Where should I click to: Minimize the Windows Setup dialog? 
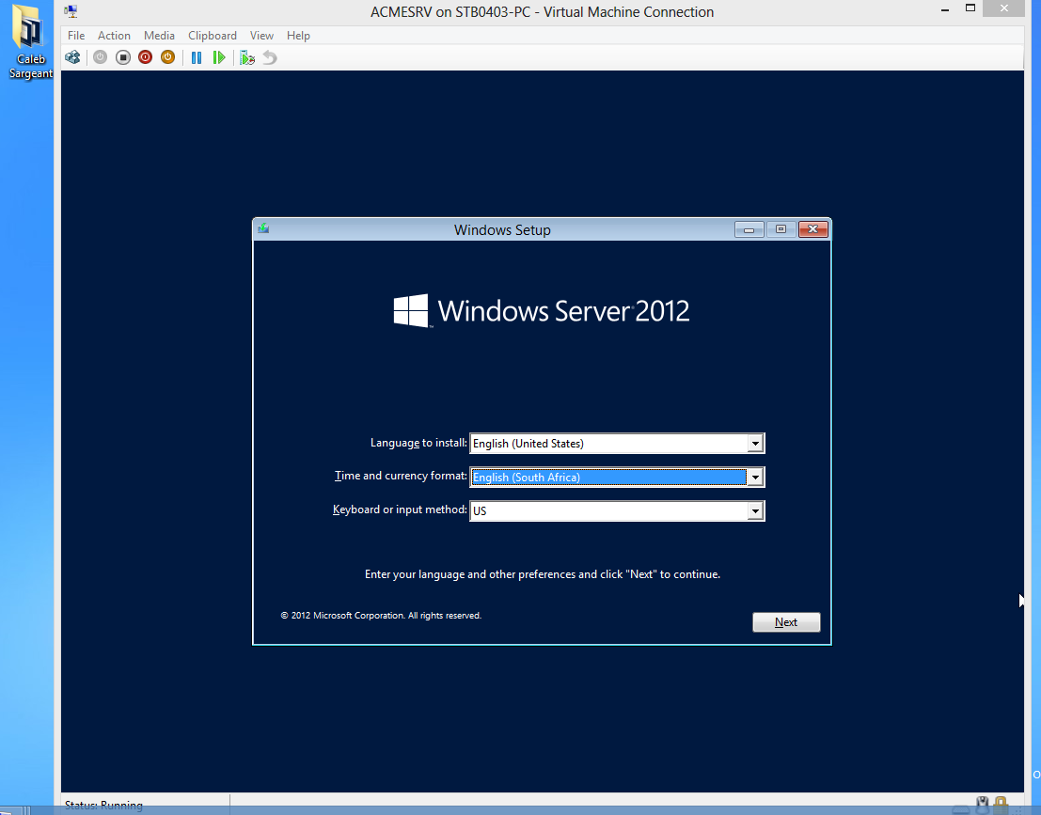click(x=749, y=229)
